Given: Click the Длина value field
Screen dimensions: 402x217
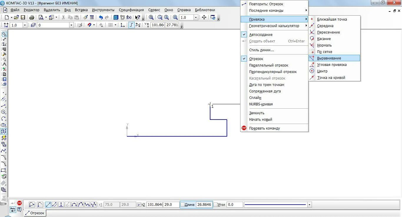Looking at the screenshot, I should [204, 205].
